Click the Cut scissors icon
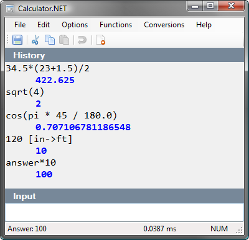This screenshot has height=240, width=249. click(x=35, y=40)
